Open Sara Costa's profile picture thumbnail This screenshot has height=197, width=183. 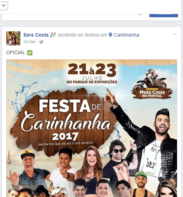pos(13,38)
